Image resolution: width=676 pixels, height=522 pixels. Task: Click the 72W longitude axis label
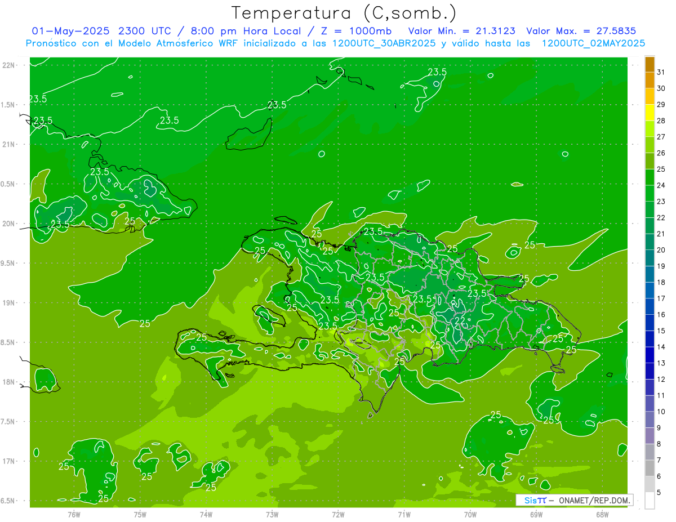pyautogui.click(x=338, y=515)
